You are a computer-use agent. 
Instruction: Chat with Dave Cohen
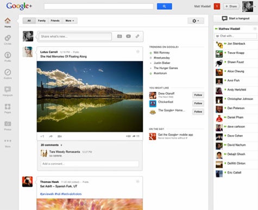(x=235, y=135)
